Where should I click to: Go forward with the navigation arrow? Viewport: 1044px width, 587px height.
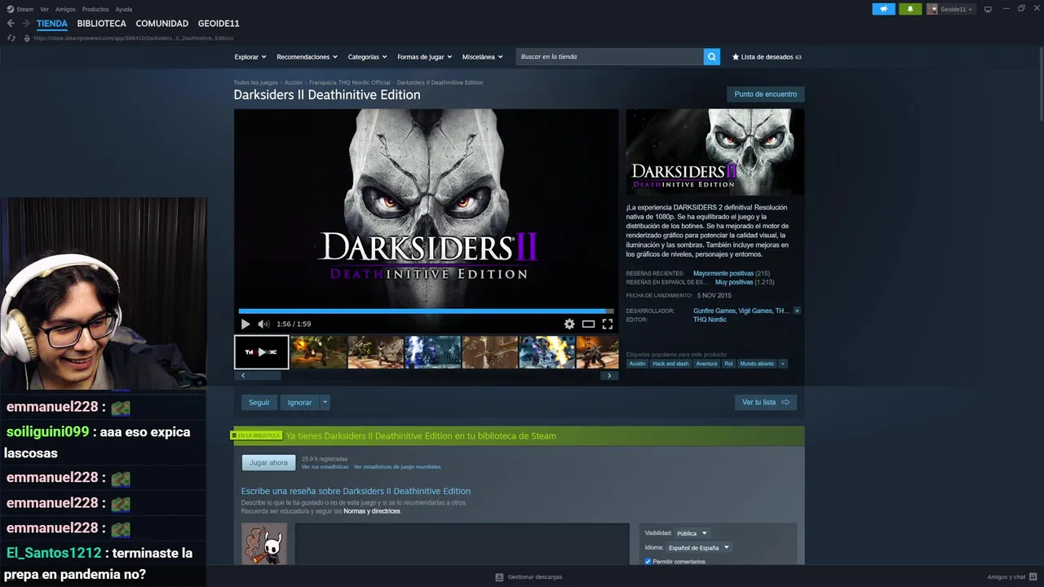[x=25, y=24]
